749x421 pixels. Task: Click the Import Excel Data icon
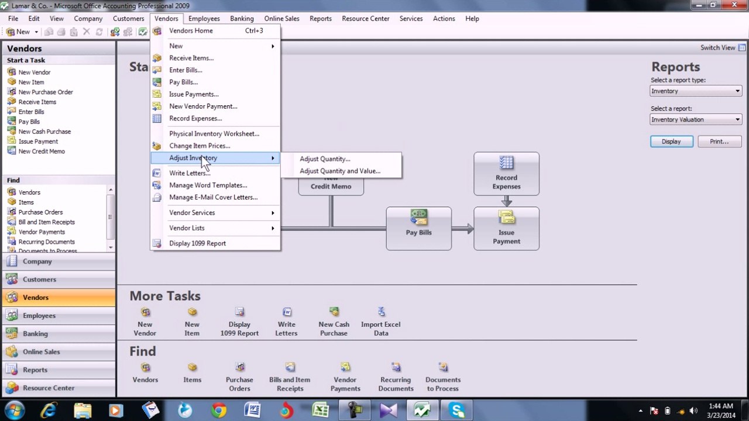[381, 312]
